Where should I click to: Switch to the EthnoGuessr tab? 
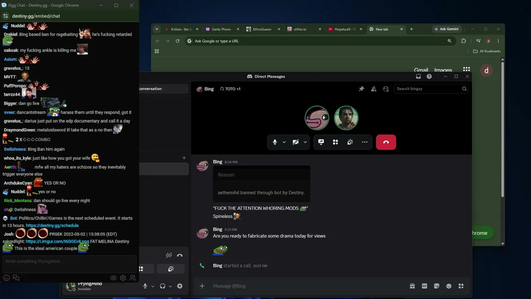pos(262,29)
